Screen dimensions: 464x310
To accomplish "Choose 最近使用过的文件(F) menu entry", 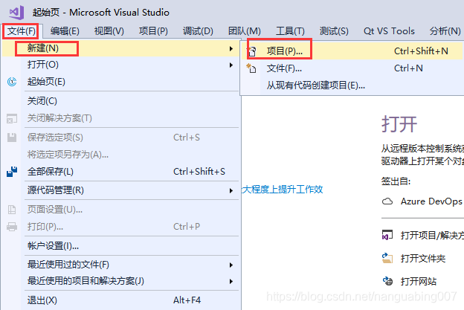I will click(x=120, y=265).
